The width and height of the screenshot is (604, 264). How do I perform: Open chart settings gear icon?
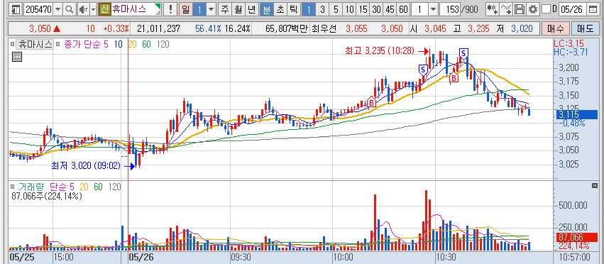533,9
